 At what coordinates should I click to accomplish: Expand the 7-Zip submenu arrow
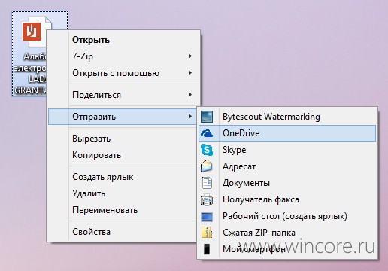(190, 56)
